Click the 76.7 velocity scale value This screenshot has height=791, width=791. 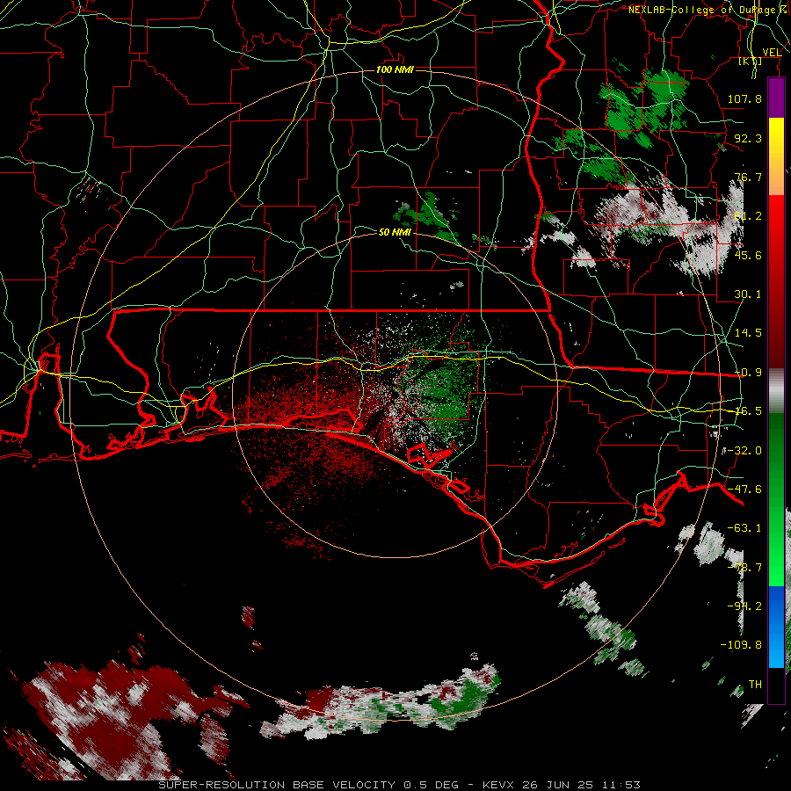[x=748, y=177]
